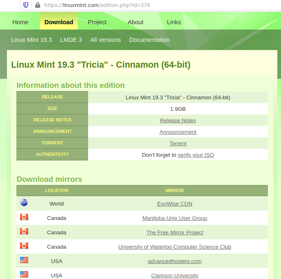Image resolution: width=281 pixels, height=279 pixels.
Task: Click the URL address bar field
Action: [x=151, y=5]
